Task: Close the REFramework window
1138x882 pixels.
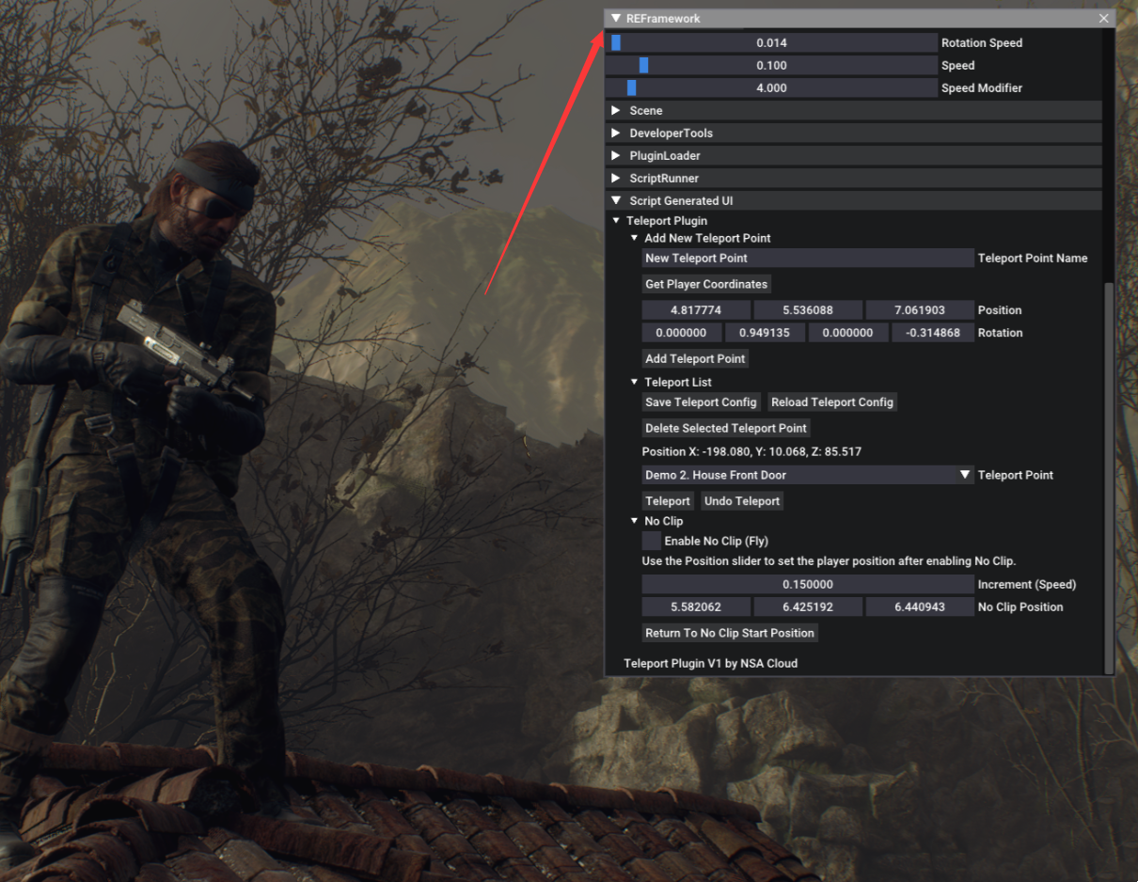Action: click(1104, 18)
